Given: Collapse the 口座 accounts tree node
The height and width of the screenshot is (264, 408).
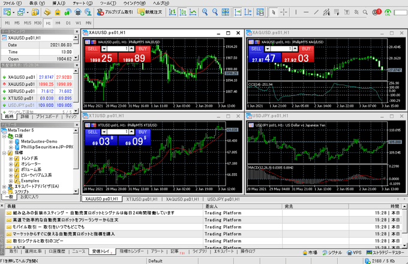Looking at the screenshot, I should 4,136.
